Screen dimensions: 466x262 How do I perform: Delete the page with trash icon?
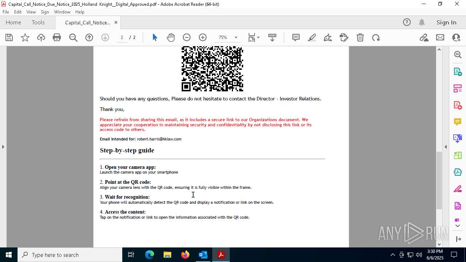tap(360, 37)
